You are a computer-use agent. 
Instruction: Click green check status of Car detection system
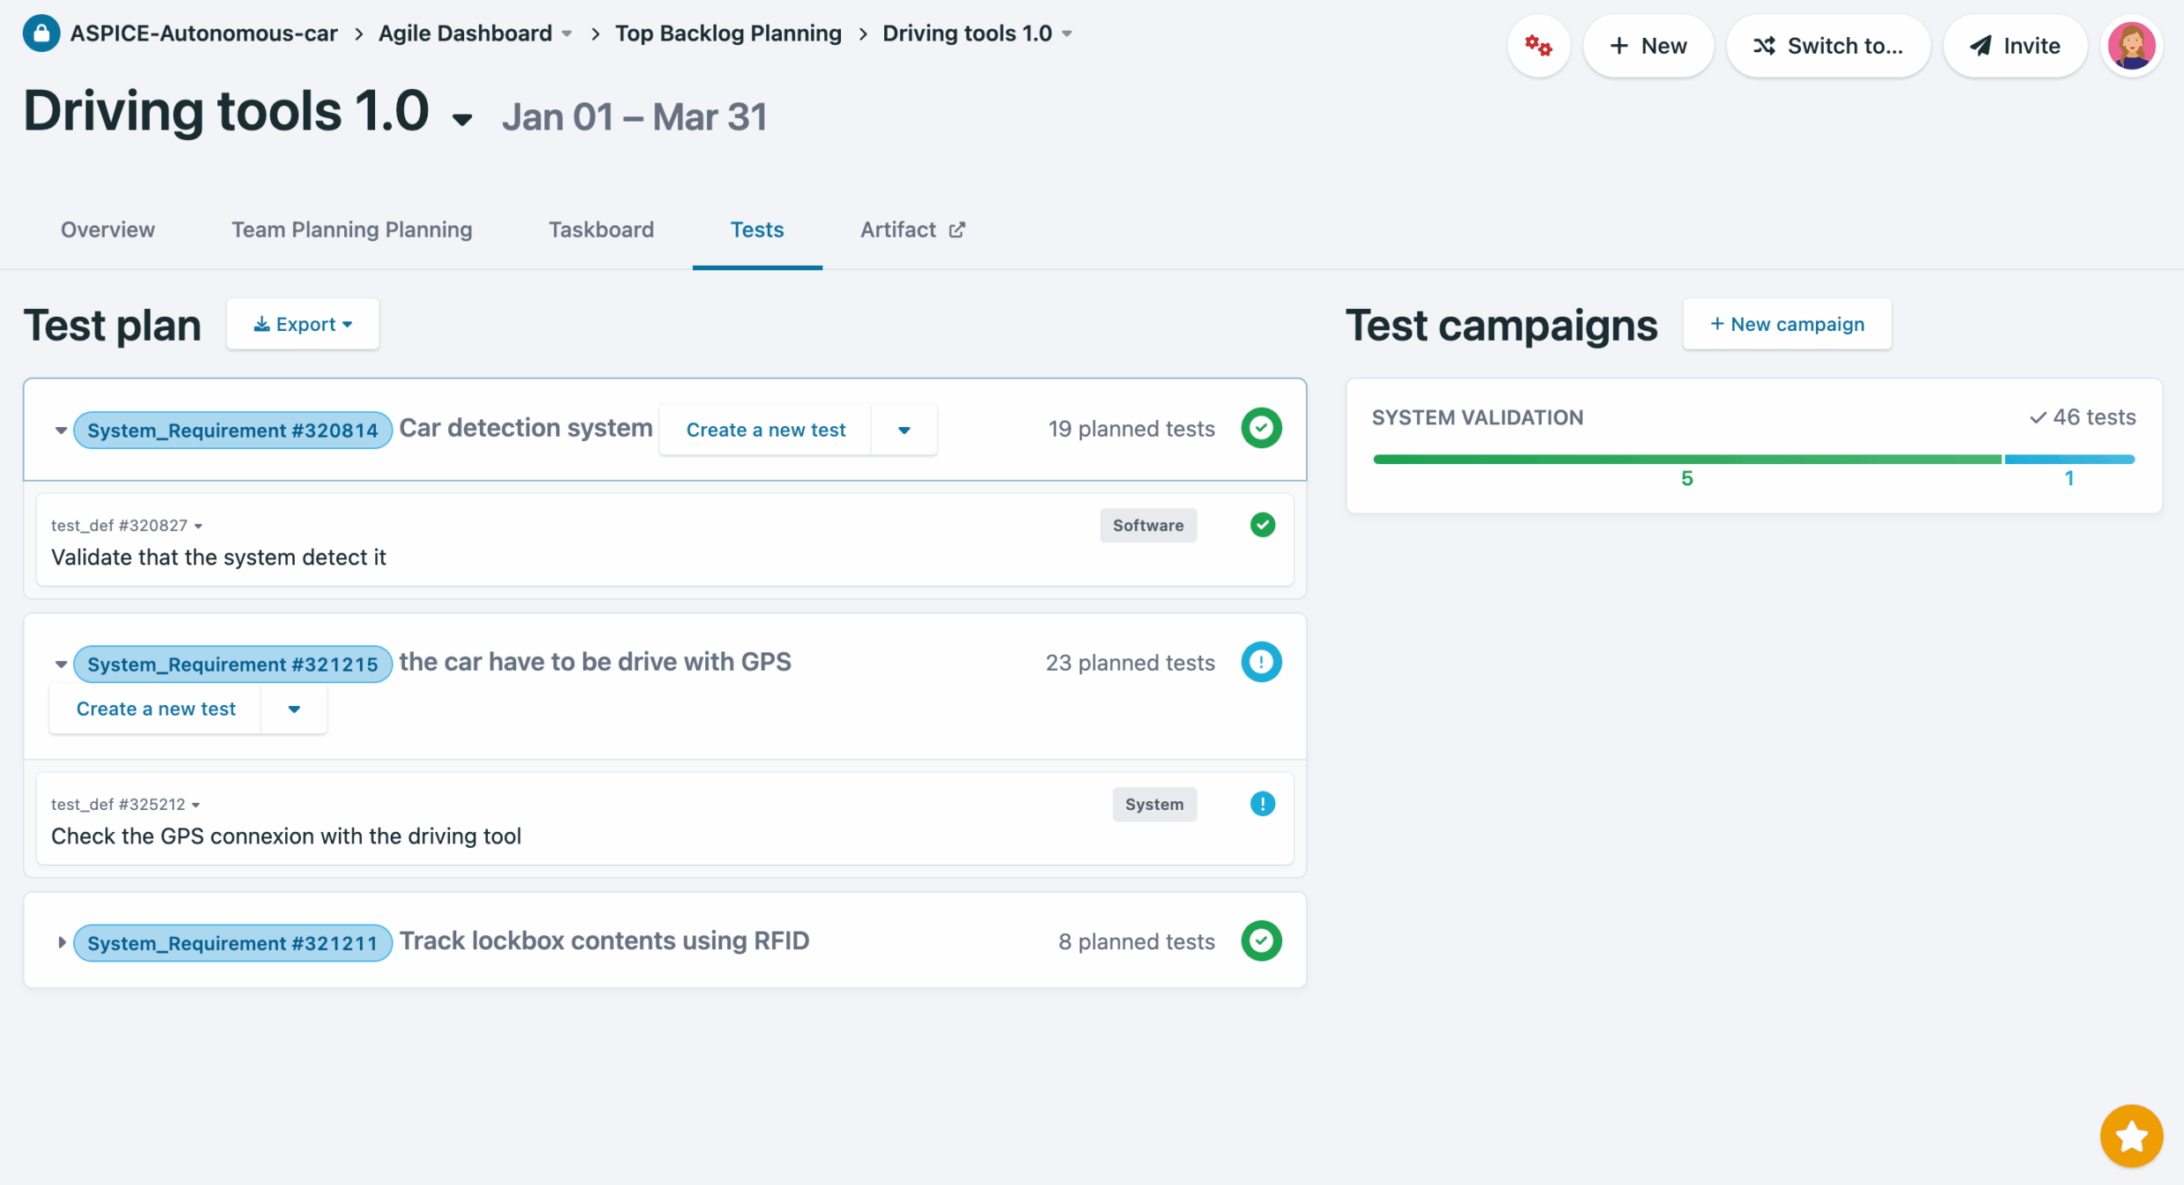pyautogui.click(x=1261, y=429)
